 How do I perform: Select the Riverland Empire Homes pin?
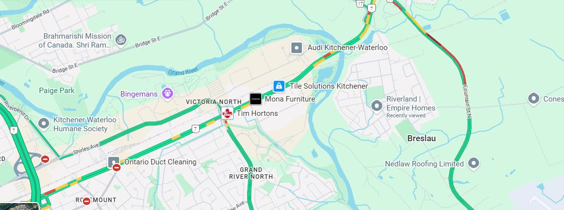(377, 106)
